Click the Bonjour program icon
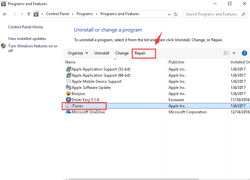Viewport: 250px width, 180px height. pyautogui.click(x=68, y=94)
